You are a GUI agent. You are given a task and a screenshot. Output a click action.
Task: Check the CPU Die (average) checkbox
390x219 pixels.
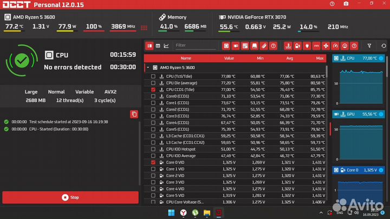(153, 83)
